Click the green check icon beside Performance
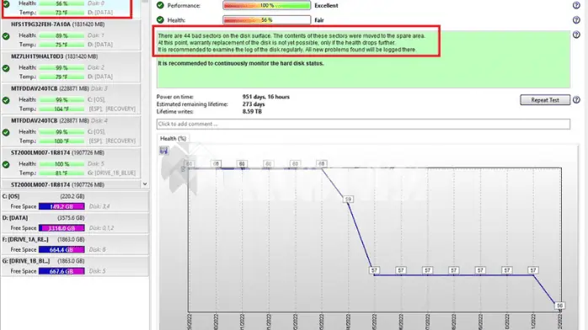Viewport: 588px width, 330px height. click(161, 5)
